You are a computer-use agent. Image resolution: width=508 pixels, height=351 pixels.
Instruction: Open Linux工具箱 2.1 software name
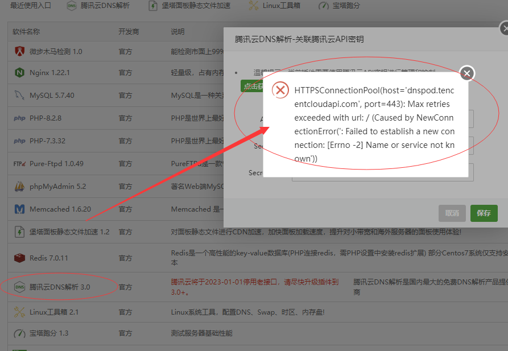click(54, 312)
